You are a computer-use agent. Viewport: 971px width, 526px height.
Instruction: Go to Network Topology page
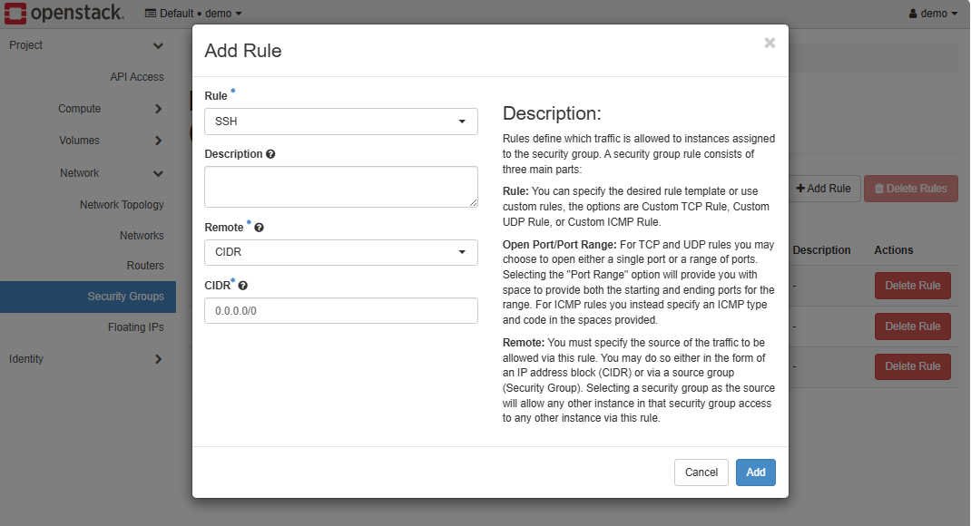pos(122,205)
